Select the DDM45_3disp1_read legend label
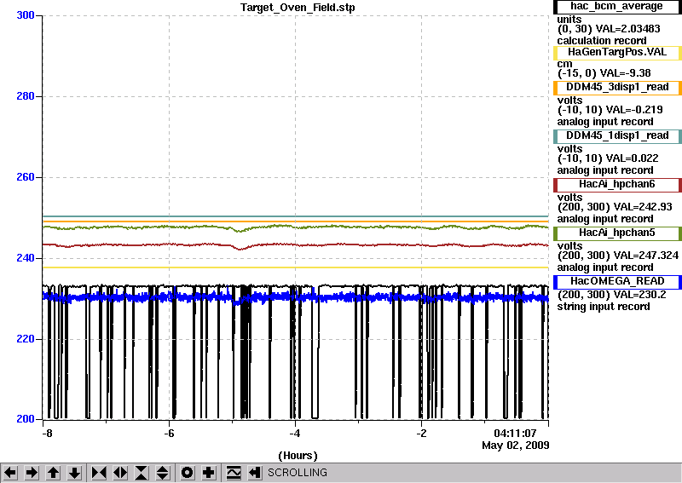 pyautogui.click(x=617, y=87)
